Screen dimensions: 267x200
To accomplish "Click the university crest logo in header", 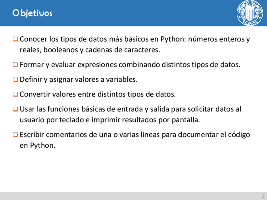I will 249,13.
